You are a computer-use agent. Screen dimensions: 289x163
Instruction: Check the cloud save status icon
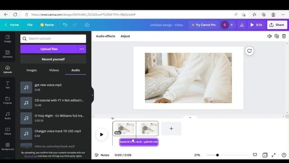point(87,25)
